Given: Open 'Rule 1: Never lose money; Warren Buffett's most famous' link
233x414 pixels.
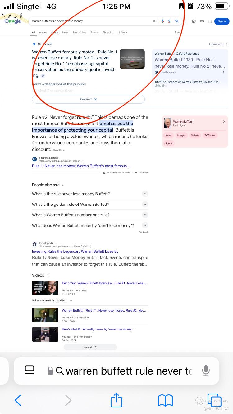Looking at the screenshot, I should click(x=81, y=166).
